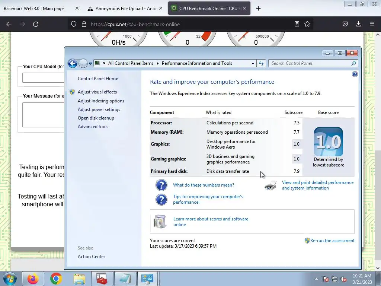
Task: Open Control Panel Home link
Action: (x=98, y=79)
